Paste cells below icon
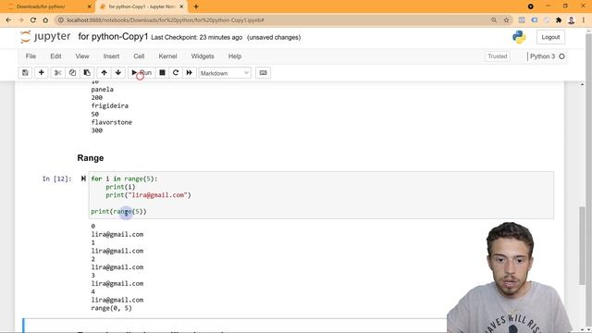The image size is (592, 333). point(87,73)
